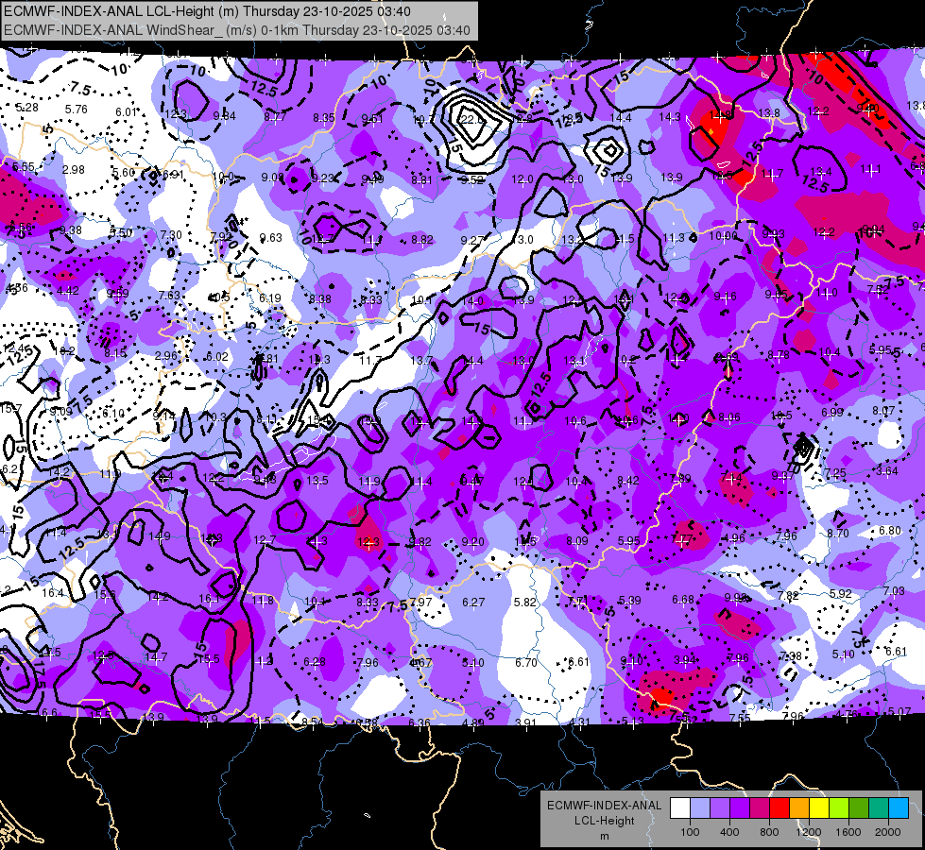This screenshot has height=850, width=925.
Task: Click the 3.64 grid value
Action: click(x=887, y=470)
